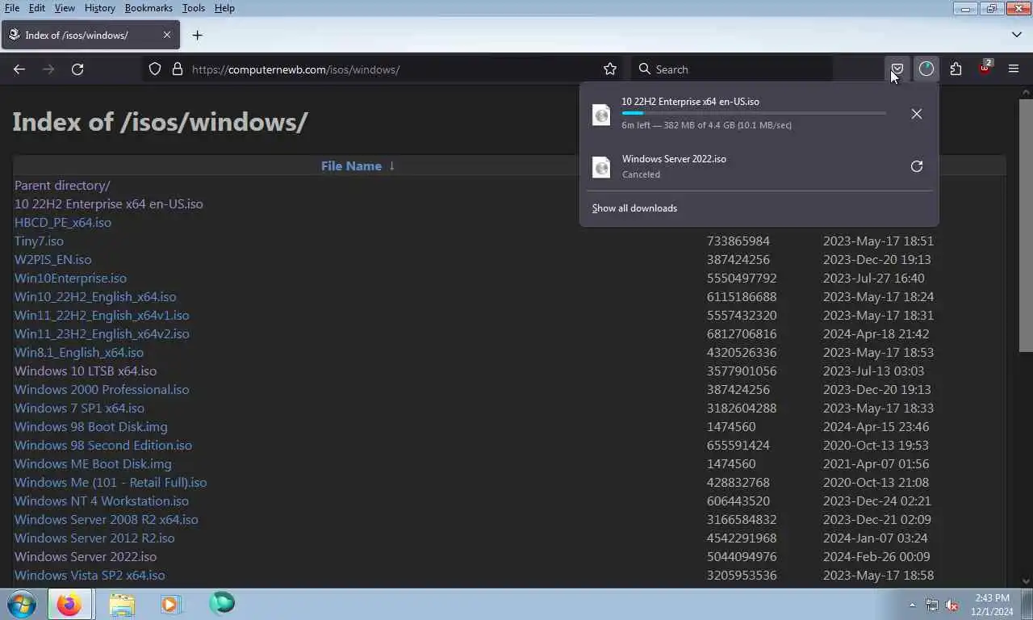
Task: Bookmark this page with the star
Action: (x=610, y=69)
